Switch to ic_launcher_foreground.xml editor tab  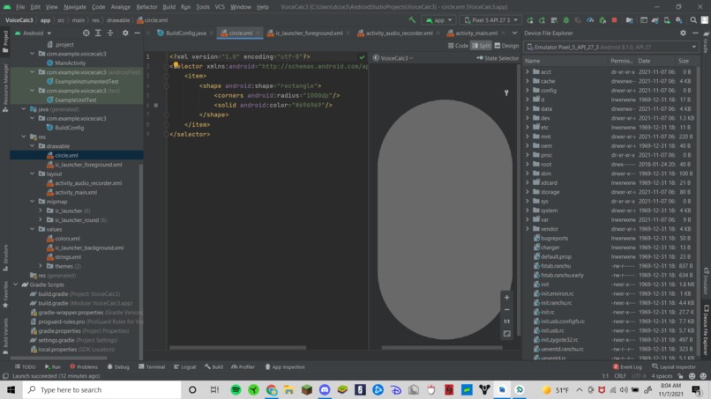[309, 33]
